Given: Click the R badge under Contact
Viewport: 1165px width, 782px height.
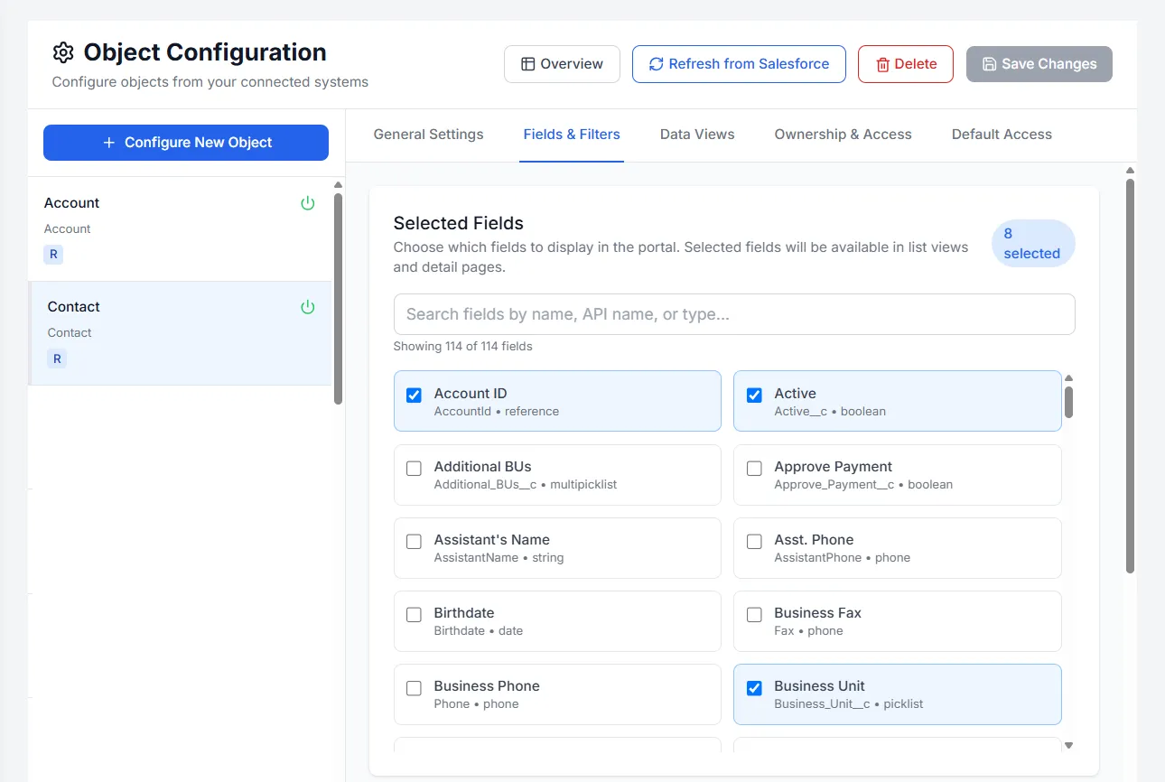Looking at the screenshot, I should click(x=57, y=358).
